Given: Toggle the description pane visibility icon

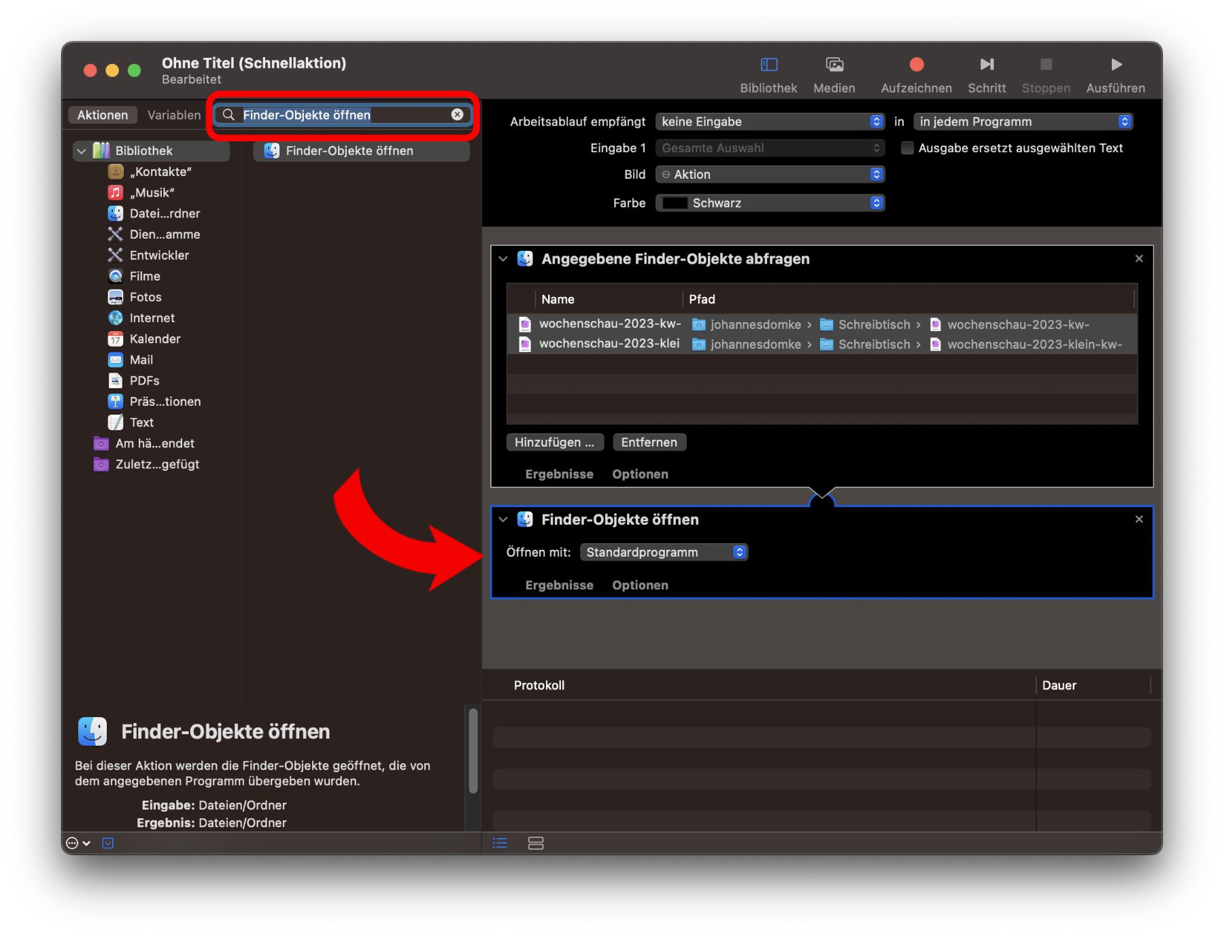Looking at the screenshot, I should 108,843.
